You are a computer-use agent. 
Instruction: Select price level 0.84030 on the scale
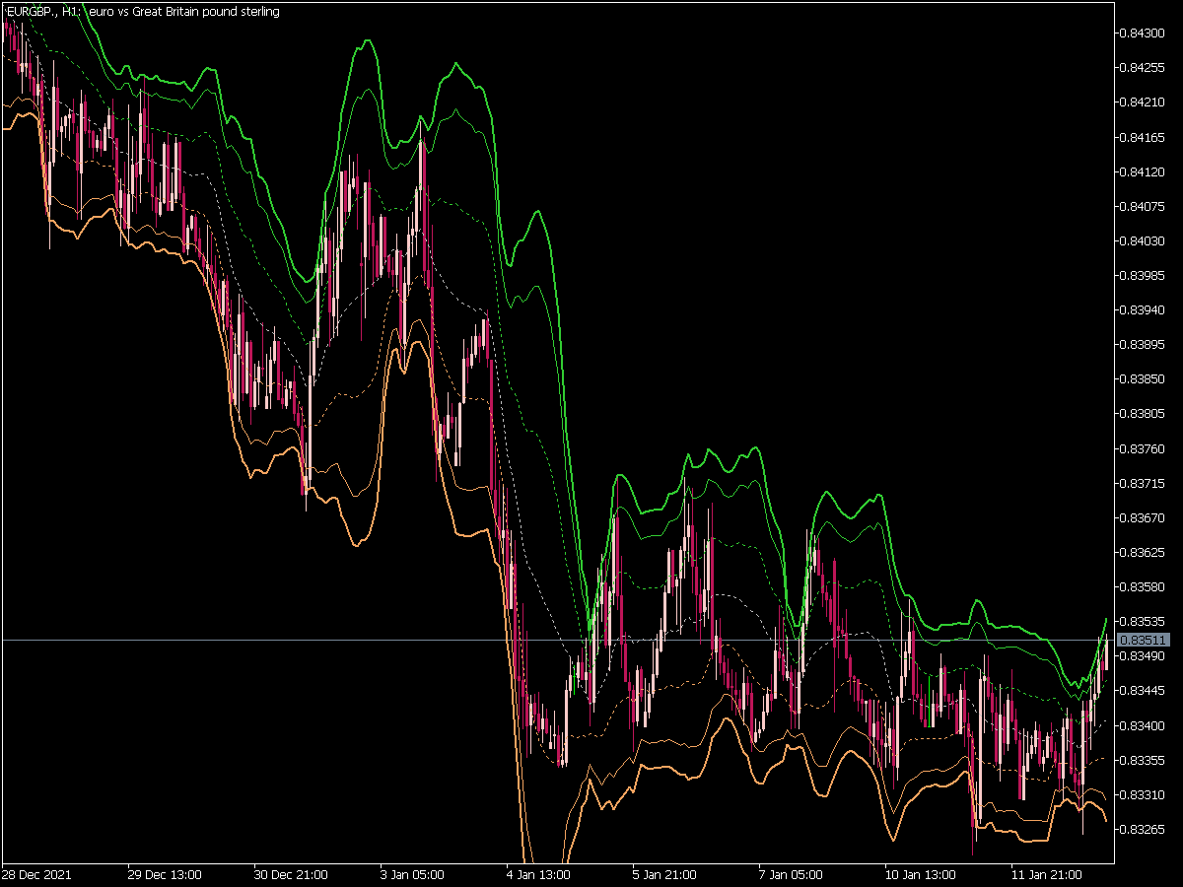tap(1144, 240)
